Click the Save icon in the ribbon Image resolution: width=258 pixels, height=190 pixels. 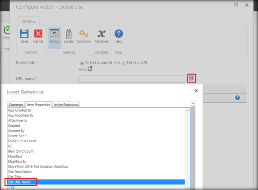[24, 34]
